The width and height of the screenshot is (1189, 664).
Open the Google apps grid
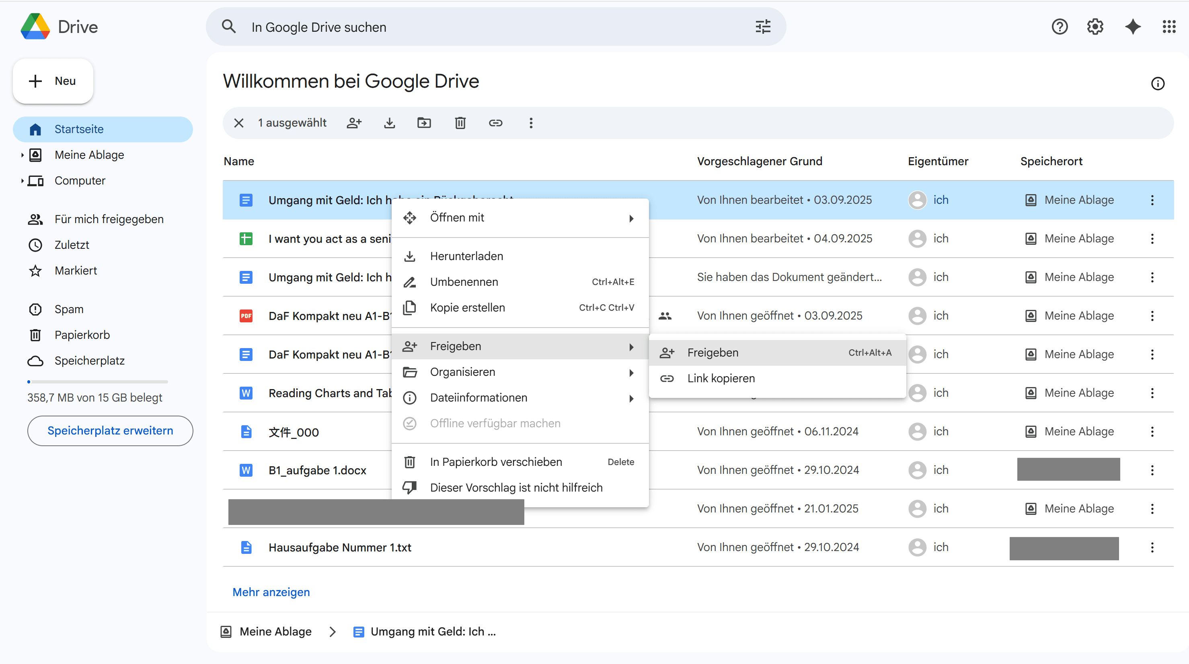coord(1169,27)
